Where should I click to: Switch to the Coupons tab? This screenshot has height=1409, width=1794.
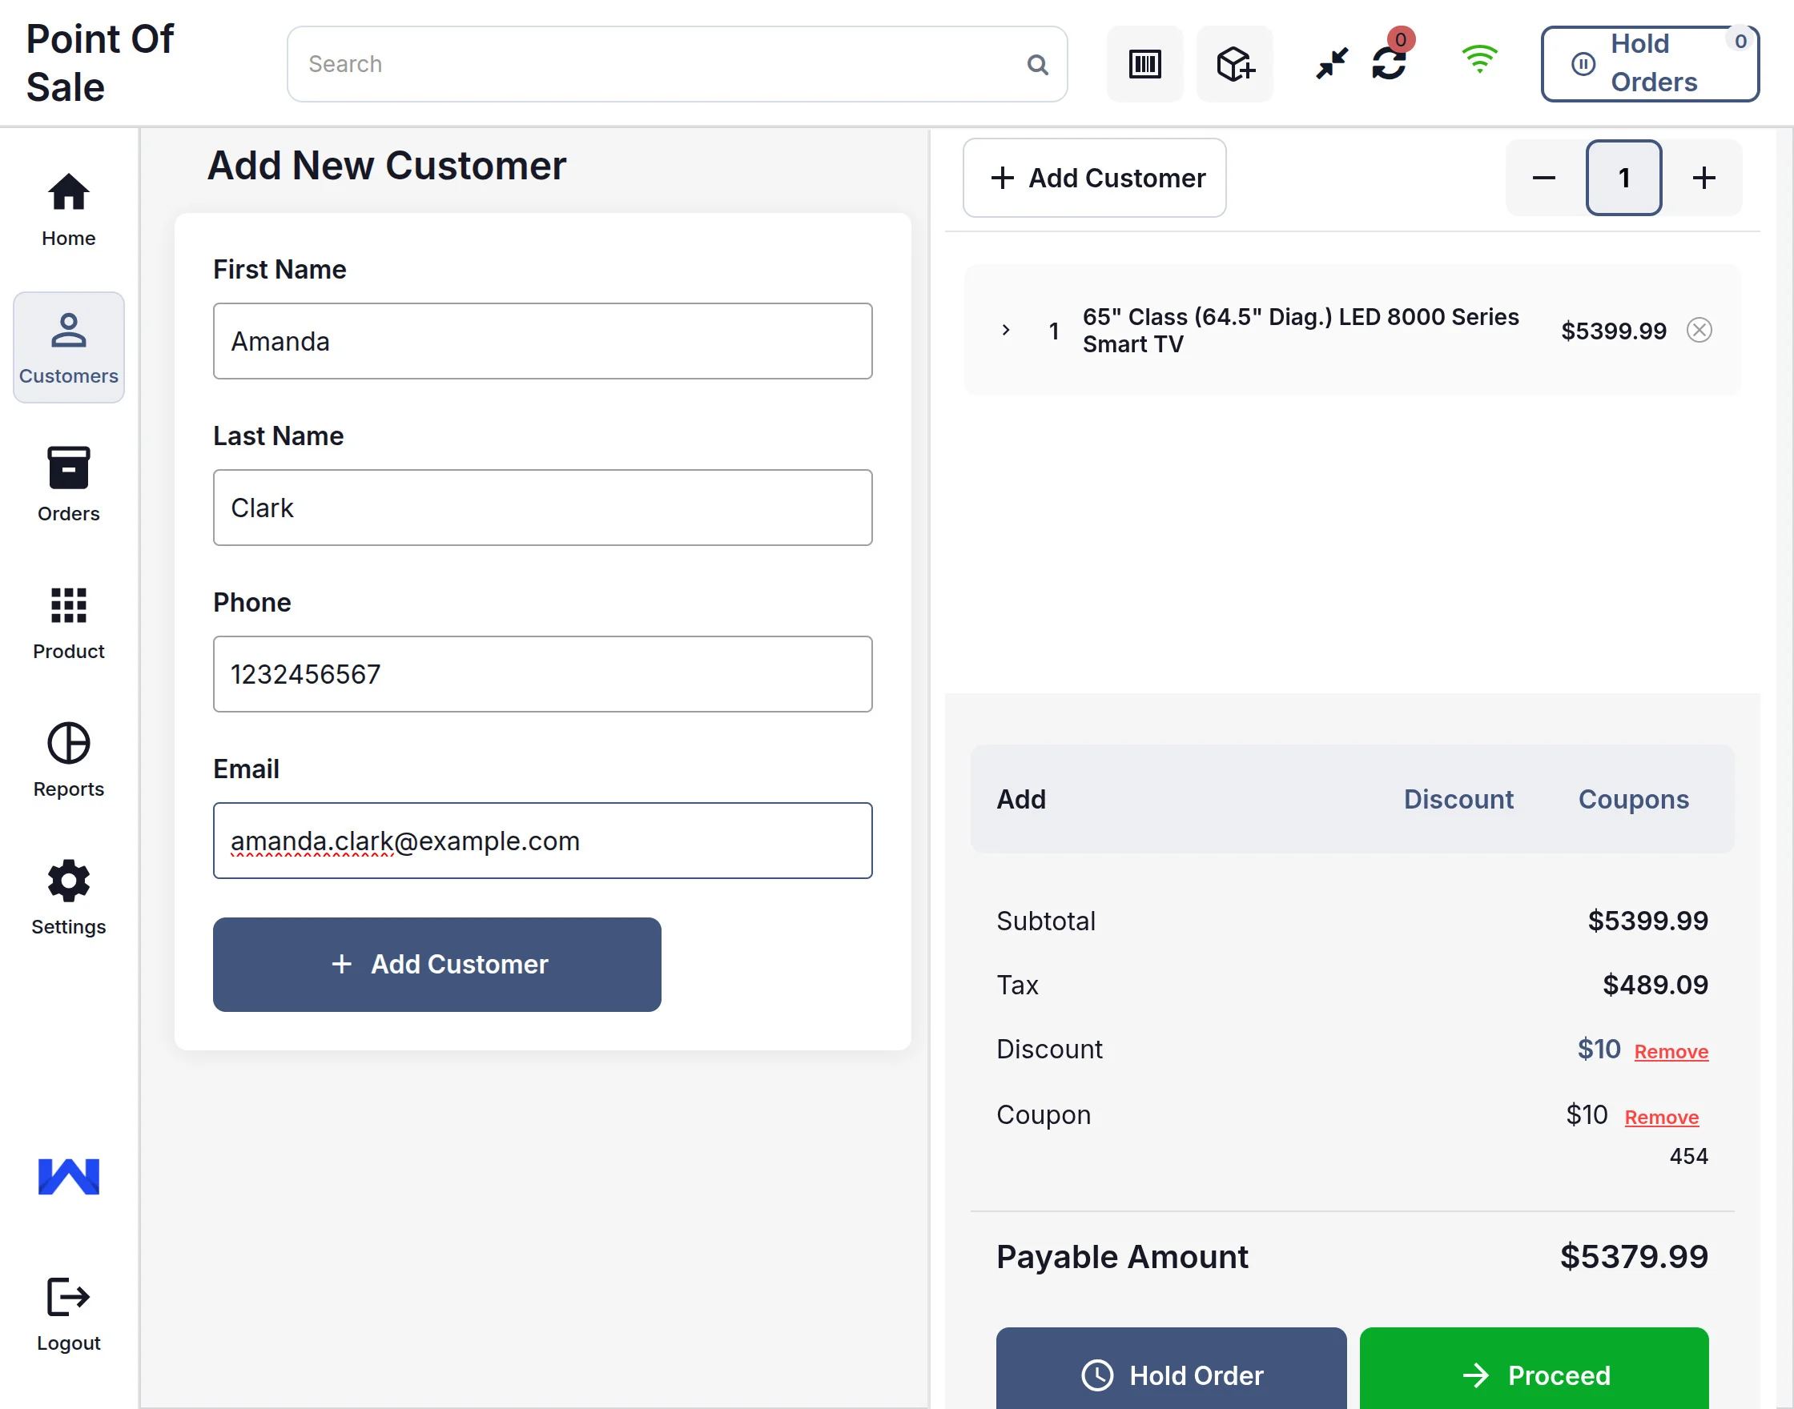1633,798
